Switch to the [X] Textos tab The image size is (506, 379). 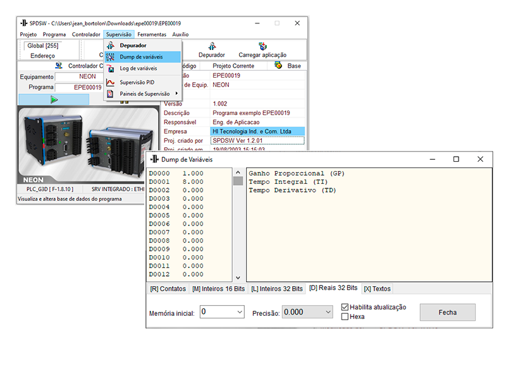tap(377, 289)
